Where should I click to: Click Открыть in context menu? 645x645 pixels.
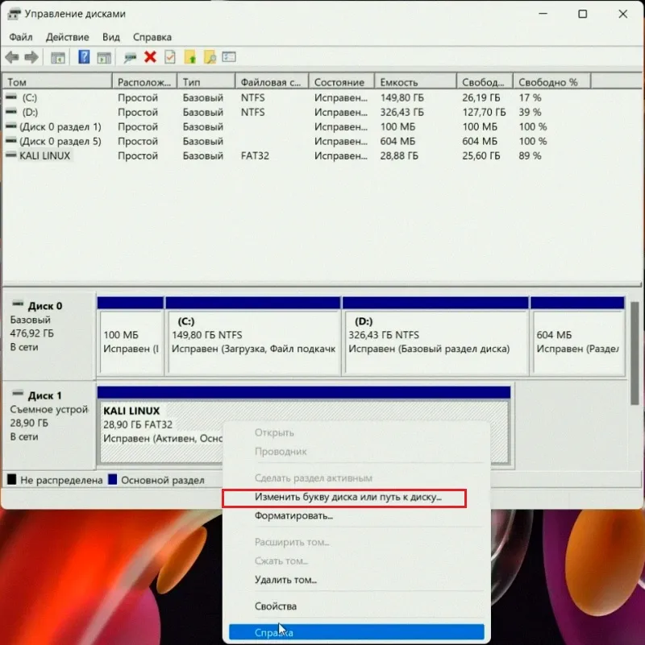(356, 432)
